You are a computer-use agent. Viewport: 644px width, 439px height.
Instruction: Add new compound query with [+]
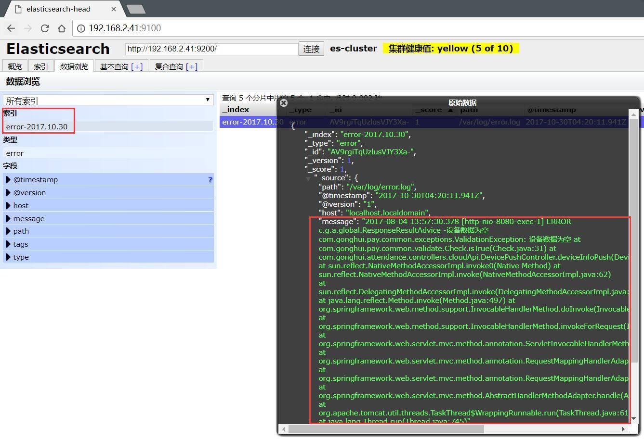(192, 66)
